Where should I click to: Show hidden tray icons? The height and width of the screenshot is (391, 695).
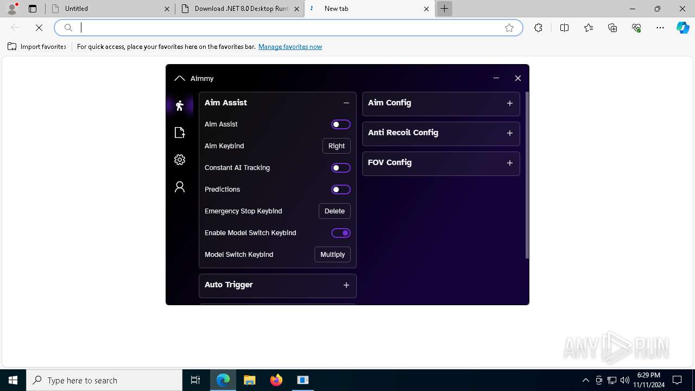point(585,380)
